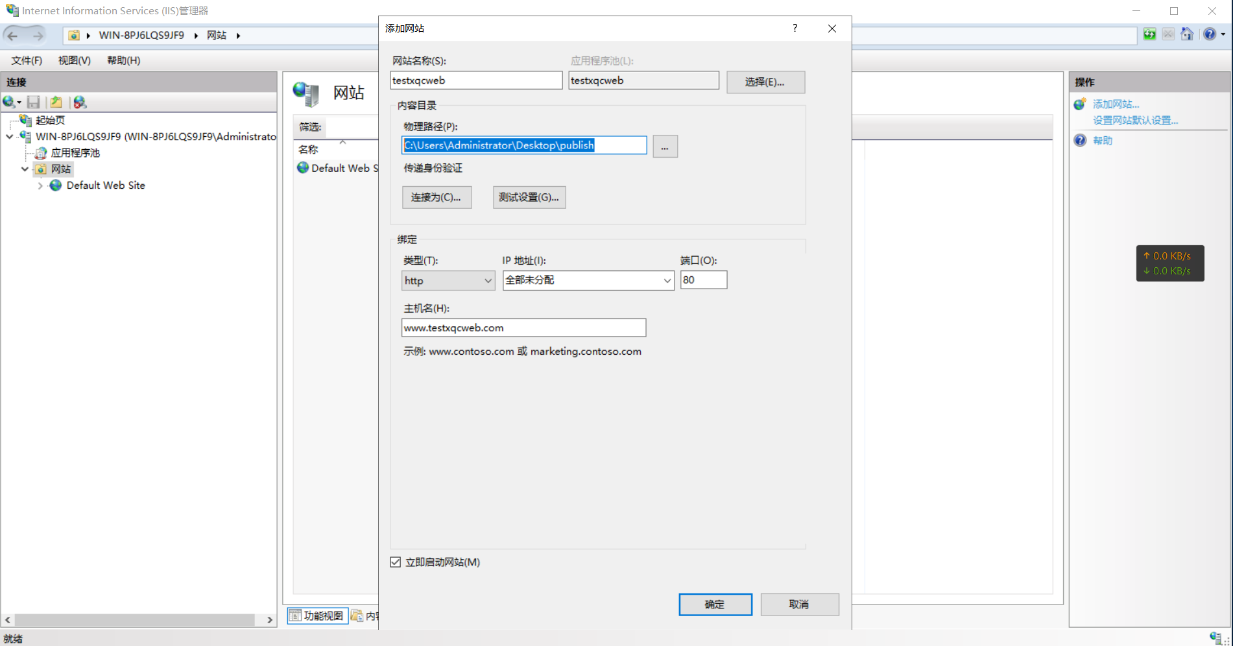Click the stop loading icon in address bar
Viewport: 1233px width, 646px height.
pos(1168,34)
